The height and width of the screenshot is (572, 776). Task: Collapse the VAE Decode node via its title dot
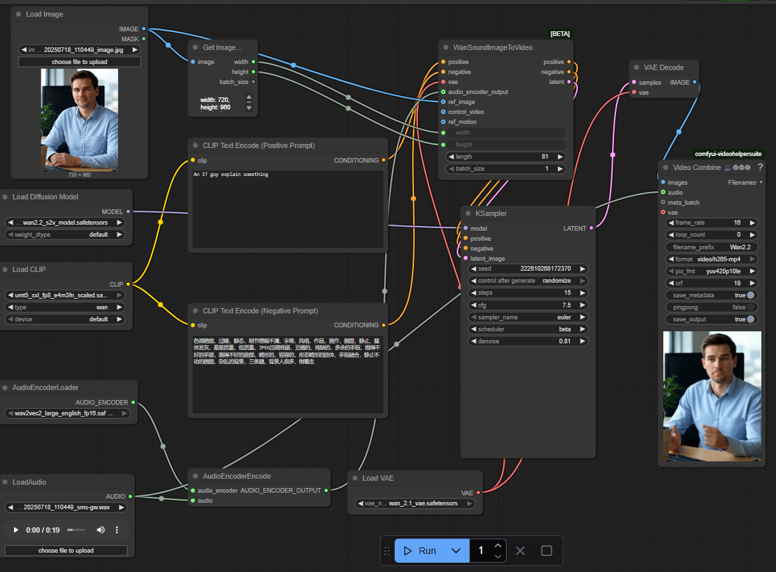point(635,67)
